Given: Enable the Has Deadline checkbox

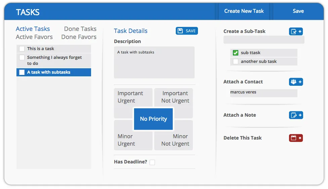Looking at the screenshot, I should (152, 162).
